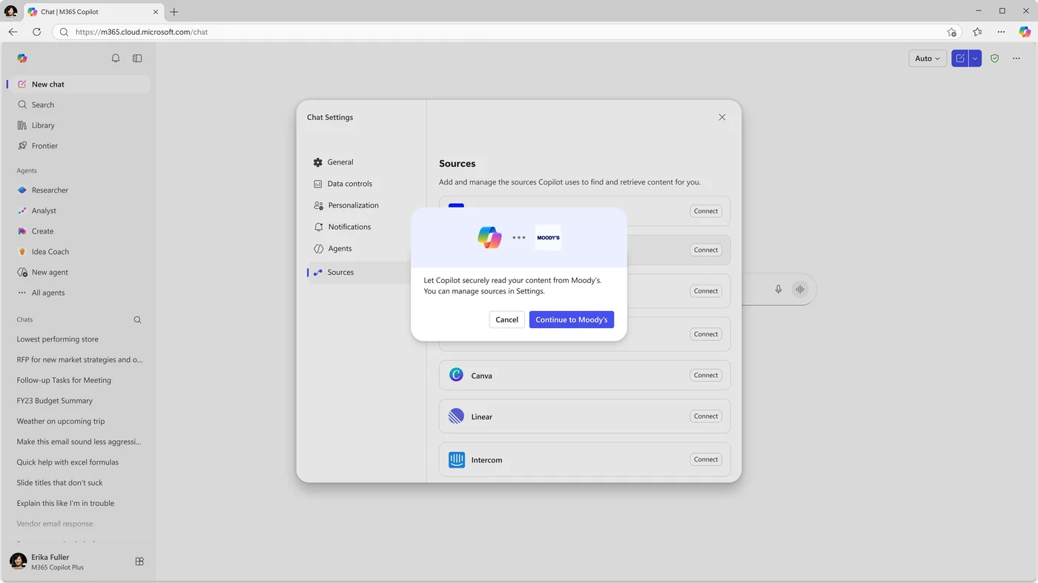1038x583 pixels.
Task: Connect the Linear source
Action: click(706, 416)
